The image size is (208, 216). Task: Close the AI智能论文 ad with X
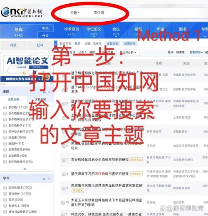[x=51, y=83]
